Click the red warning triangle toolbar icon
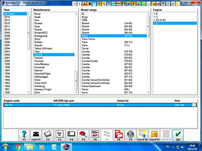 tap(84, 4)
